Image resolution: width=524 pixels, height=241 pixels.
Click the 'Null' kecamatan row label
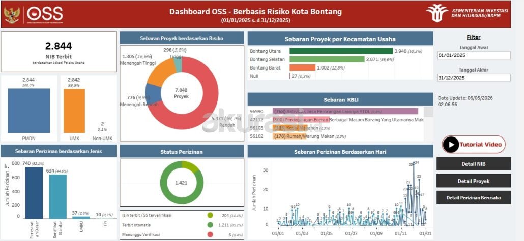point(254,76)
